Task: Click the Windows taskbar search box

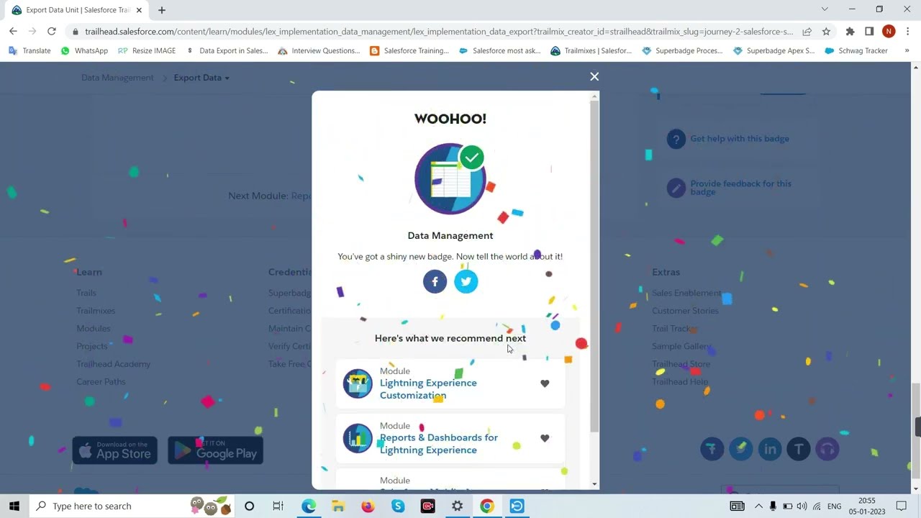Action: click(133, 506)
